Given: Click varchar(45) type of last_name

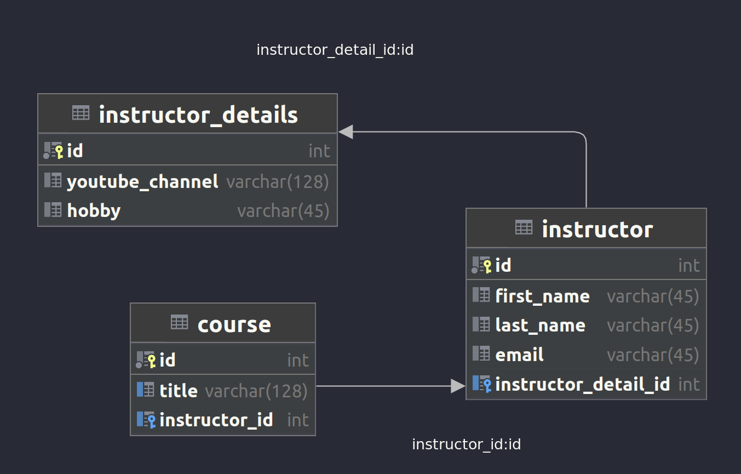Looking at the screenshot, I should coord(653,325).
